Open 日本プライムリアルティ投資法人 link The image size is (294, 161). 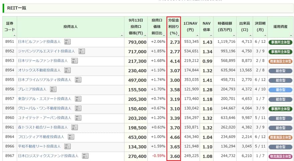click(x=45, y=80)
